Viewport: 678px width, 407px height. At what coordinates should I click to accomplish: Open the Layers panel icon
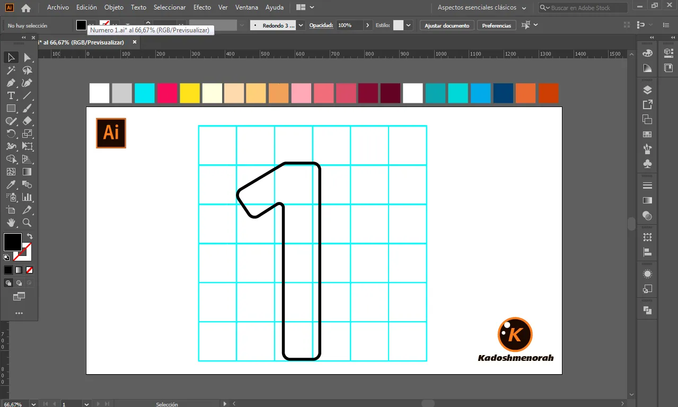[x=647, y=90]
